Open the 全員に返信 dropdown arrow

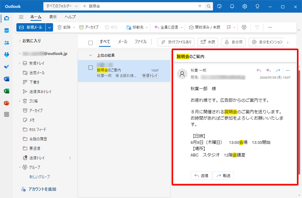point(181,28)
